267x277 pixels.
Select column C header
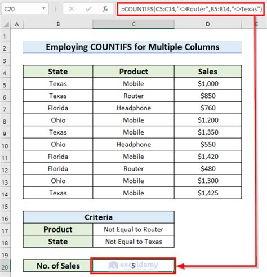[x=133, y=24]
